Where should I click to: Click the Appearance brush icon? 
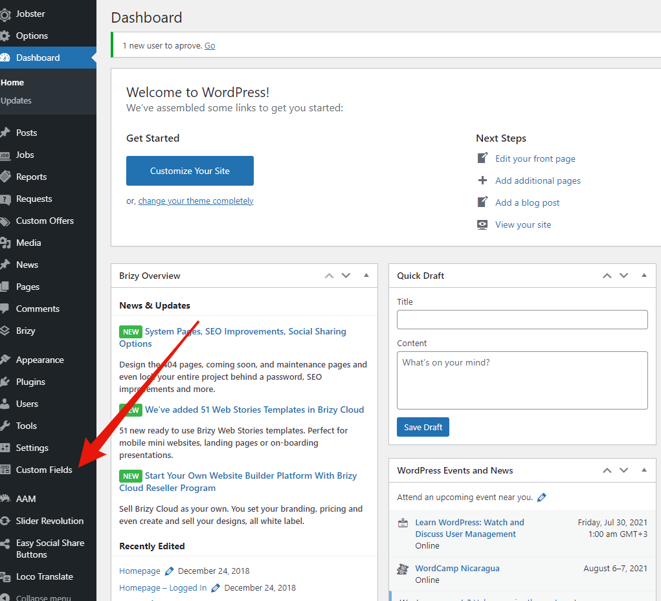click(x=5, y=360)
